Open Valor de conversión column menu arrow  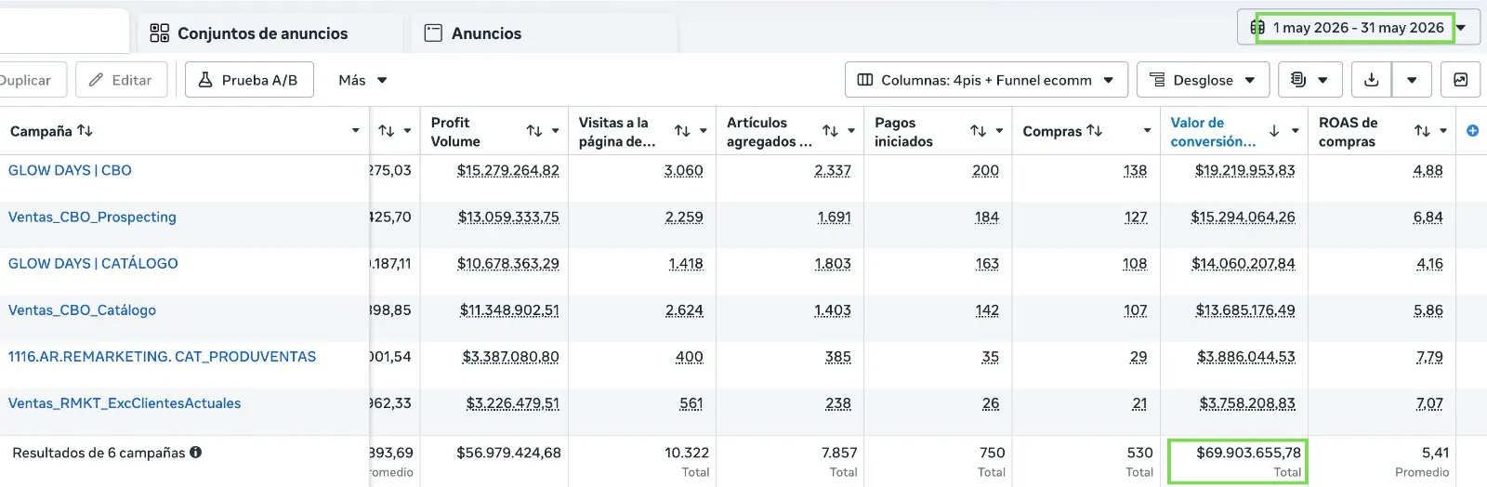1295,131
